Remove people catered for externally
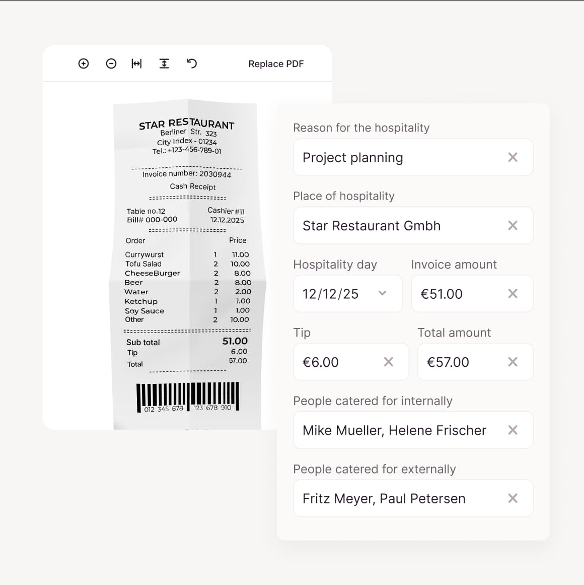 pyautogui.click(x=513, y=498)
